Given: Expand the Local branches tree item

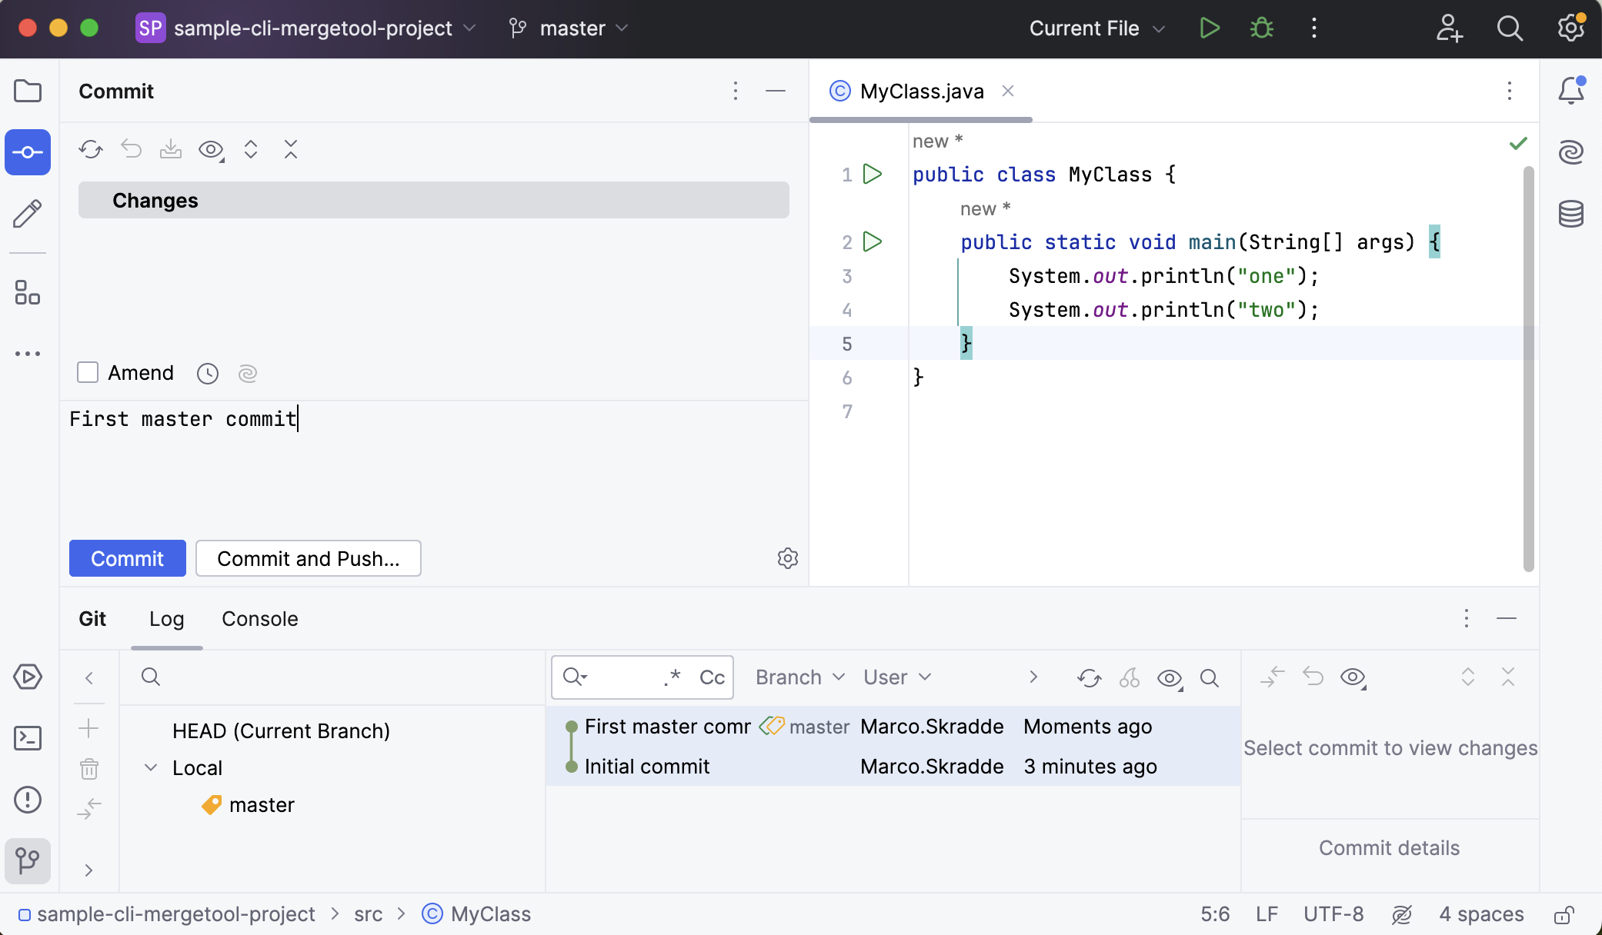Looking at the screenshot, I should [152, 768].
